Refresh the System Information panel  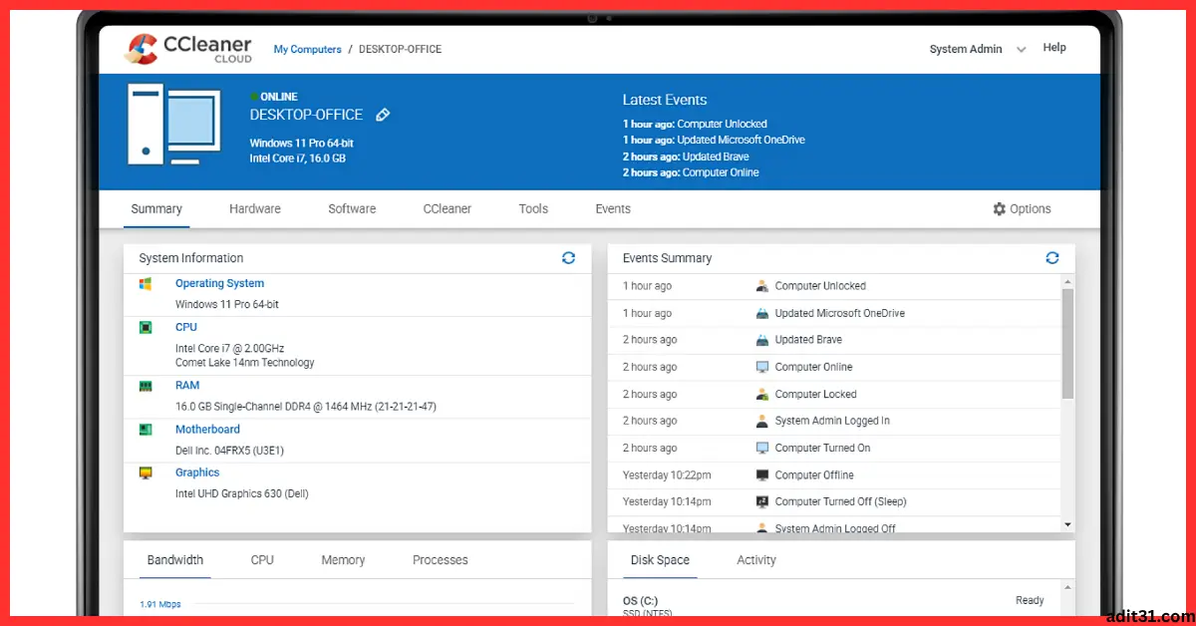(568, 257)
